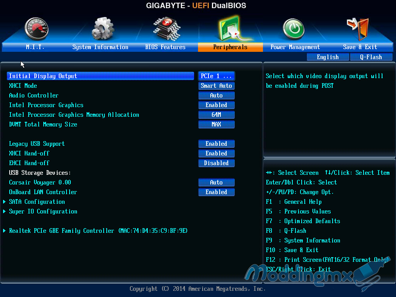The height and width of the screenshot is (297, 396).
Task: Open the M.I.T. tab
Action: coord(35,47)
